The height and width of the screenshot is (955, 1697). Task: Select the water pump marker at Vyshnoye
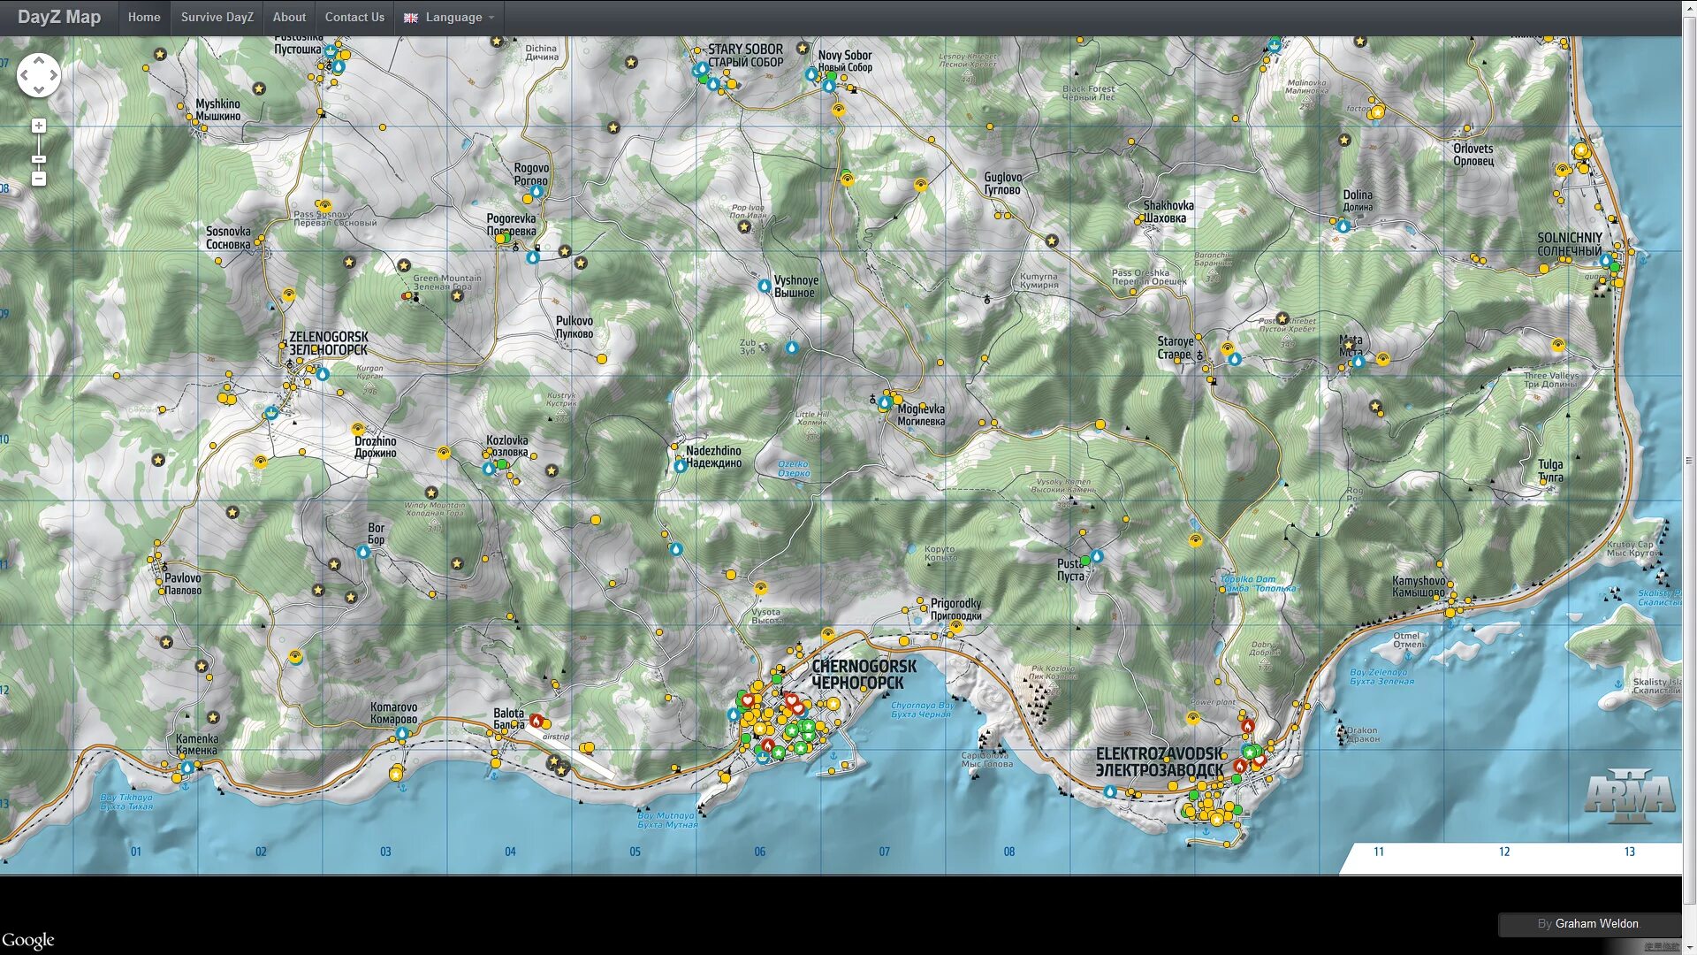click(765, 286)
